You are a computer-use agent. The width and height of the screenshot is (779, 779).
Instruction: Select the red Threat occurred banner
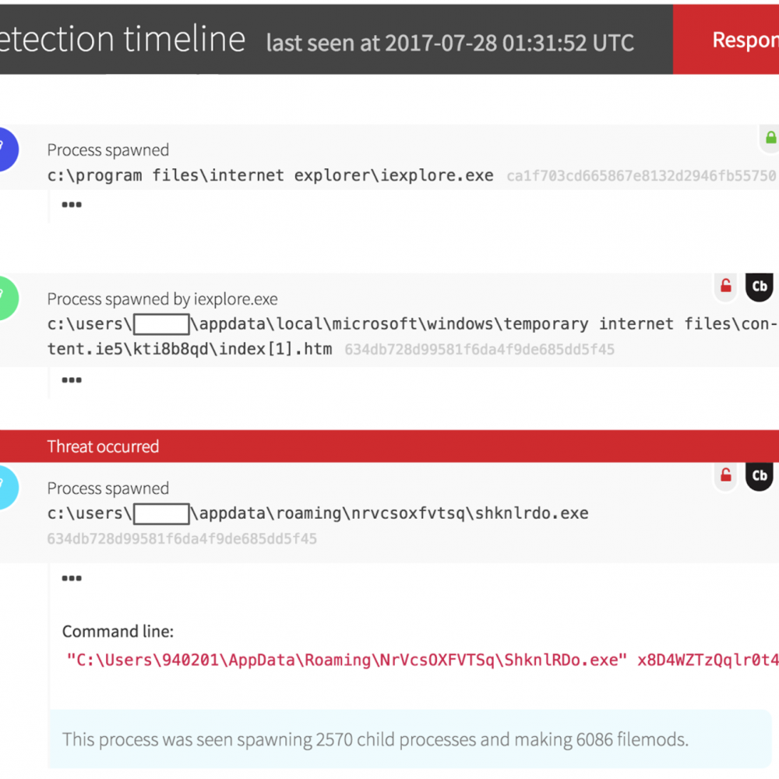tap(389, 446)
